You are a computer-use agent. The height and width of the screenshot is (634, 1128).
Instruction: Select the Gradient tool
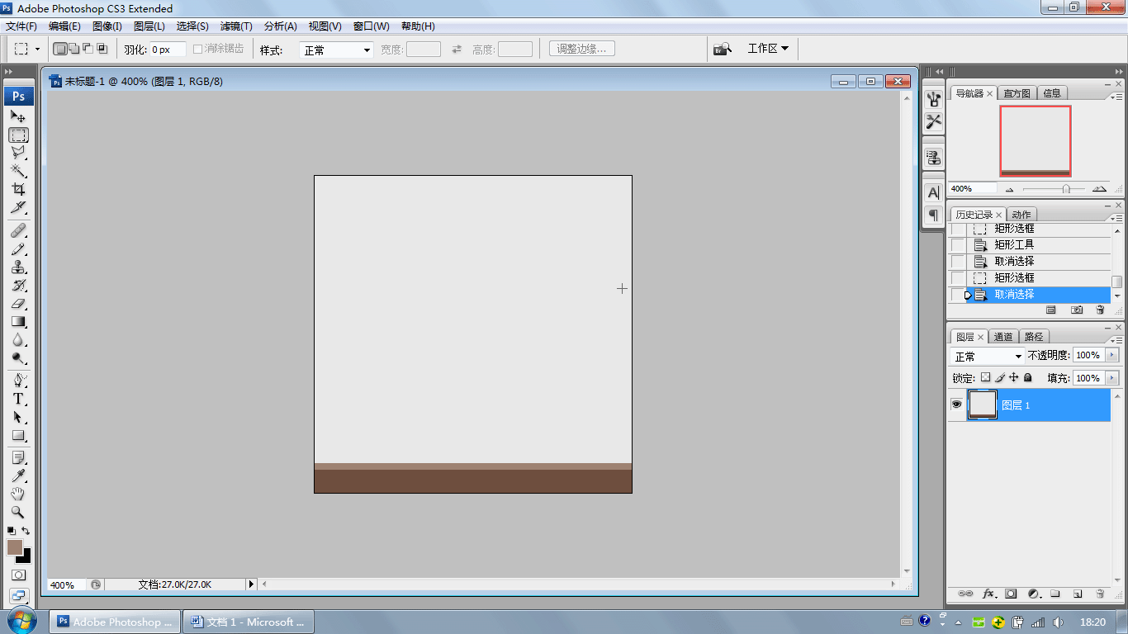click(18, 321)
